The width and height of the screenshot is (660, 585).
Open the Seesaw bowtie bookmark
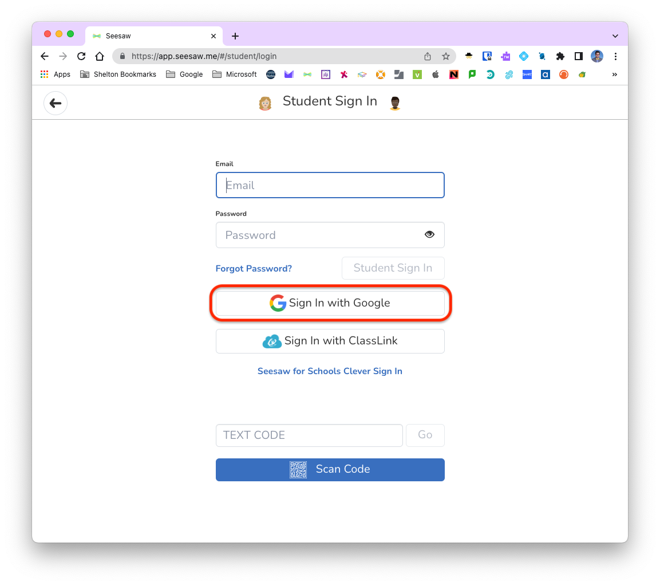pos(307,74)
